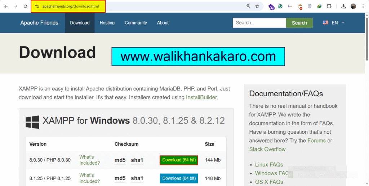Click the 148 Mb size cell
This screenshot has height=186, width=369.
(x=213, y=178)
